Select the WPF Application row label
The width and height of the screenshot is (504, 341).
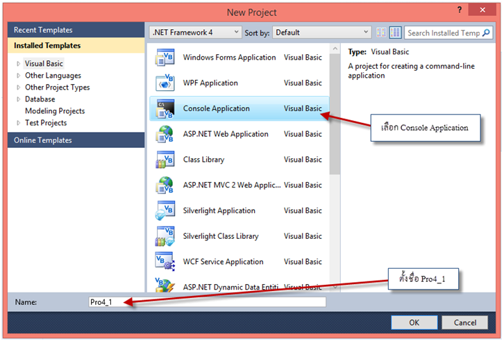coord(210,83)
